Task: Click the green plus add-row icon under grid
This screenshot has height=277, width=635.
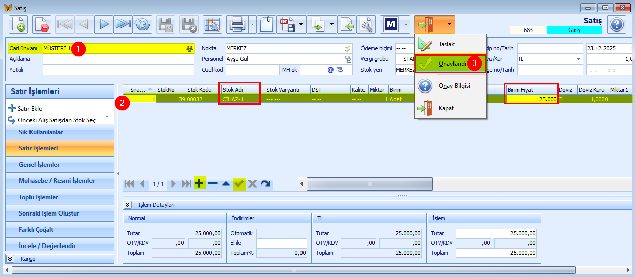Action: (200, 183)
